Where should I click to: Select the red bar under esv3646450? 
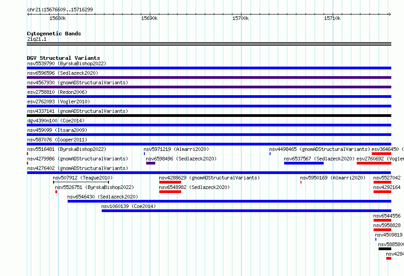coord(381,154)
